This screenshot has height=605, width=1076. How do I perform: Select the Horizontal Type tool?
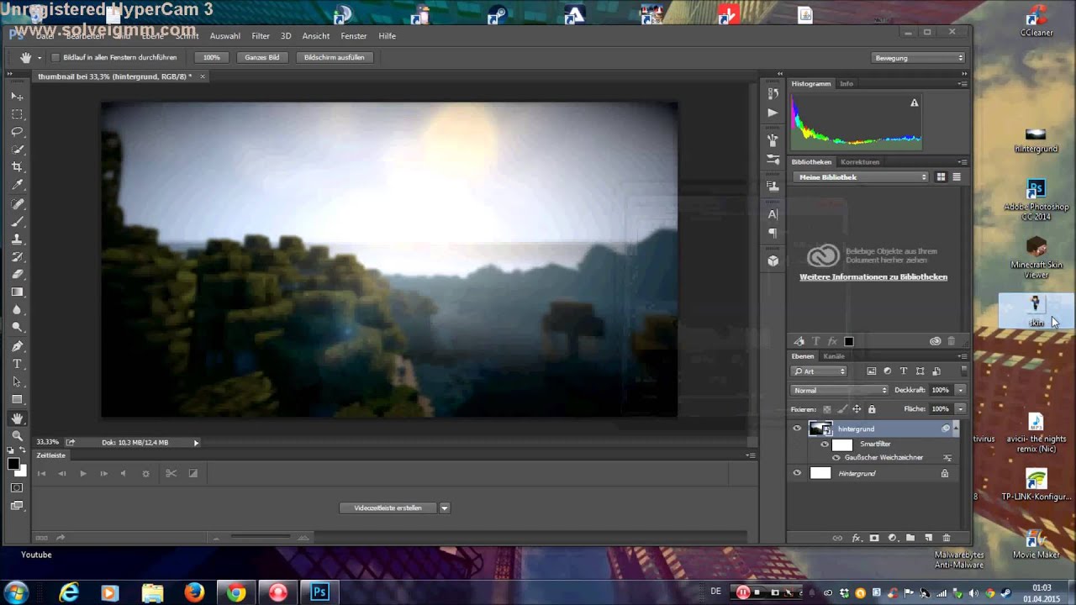17,364
